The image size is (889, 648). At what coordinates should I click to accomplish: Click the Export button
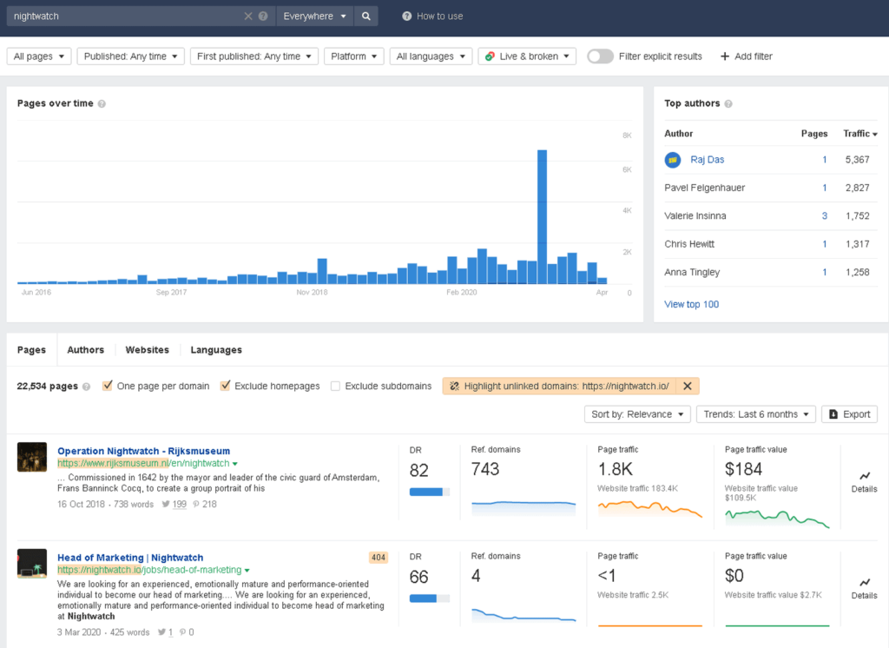848,414
